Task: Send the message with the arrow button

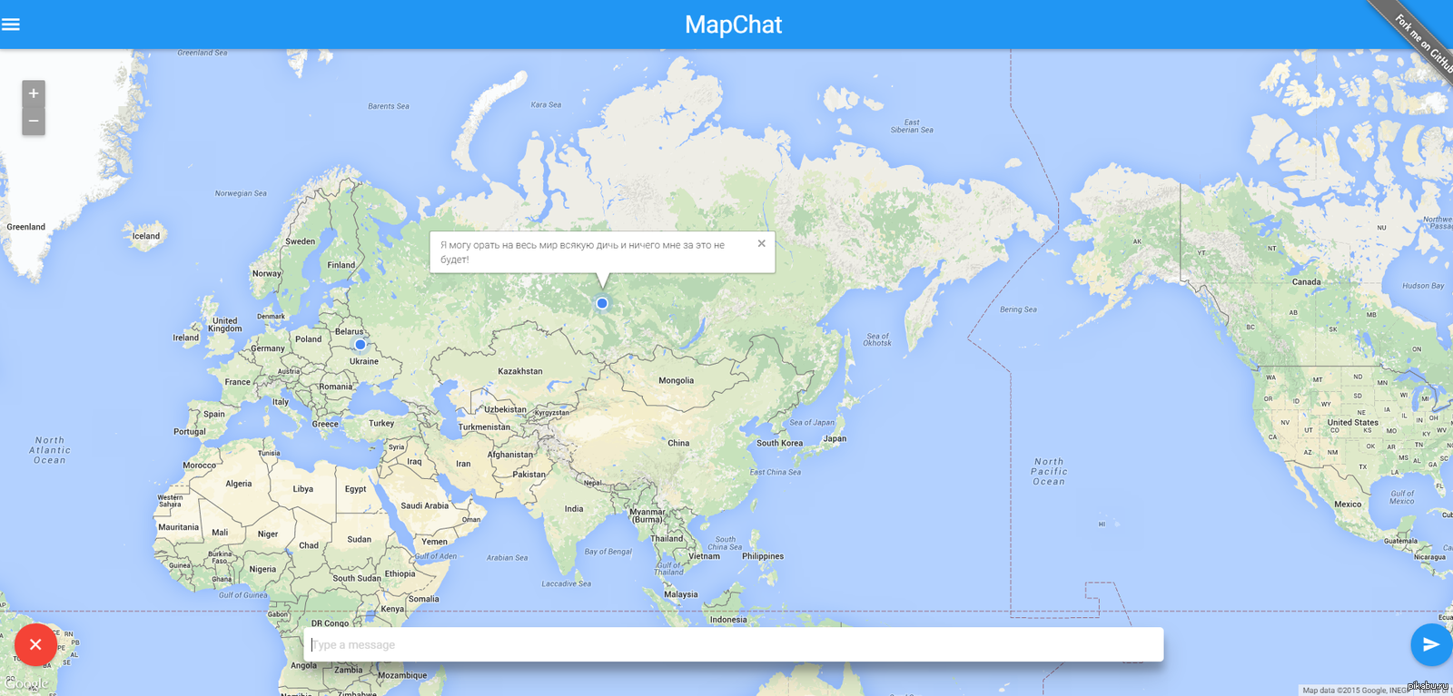Action: (x=1430, y=644)
